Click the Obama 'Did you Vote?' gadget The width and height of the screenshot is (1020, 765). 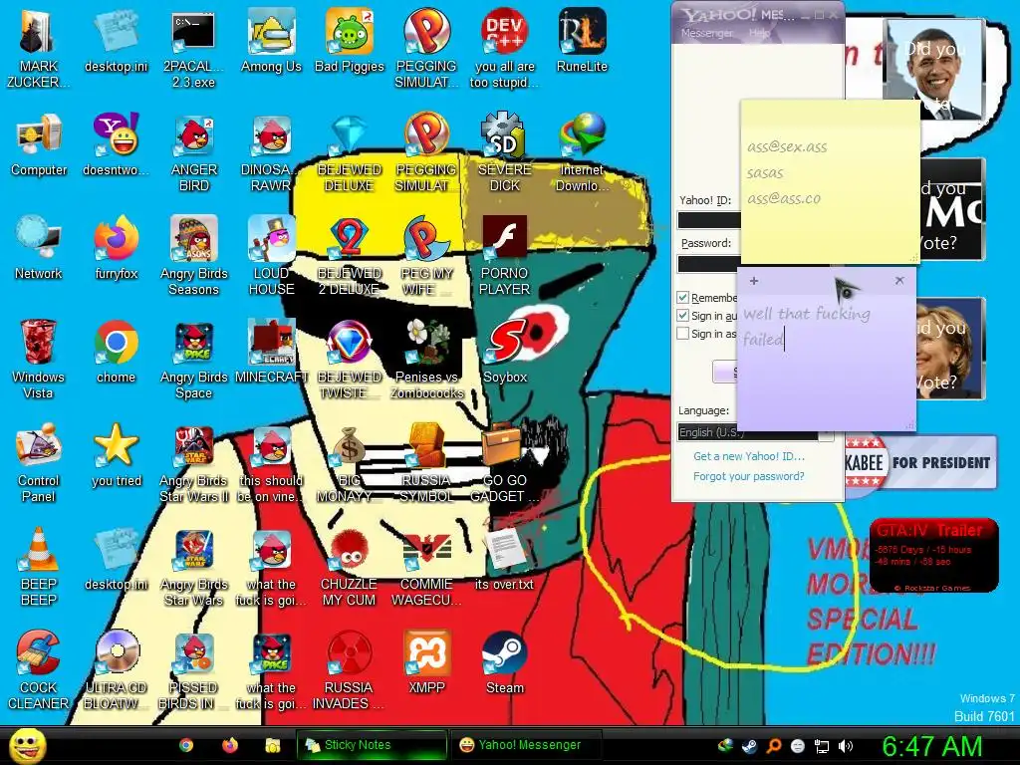pyautogui.click(x=933, y=69)
